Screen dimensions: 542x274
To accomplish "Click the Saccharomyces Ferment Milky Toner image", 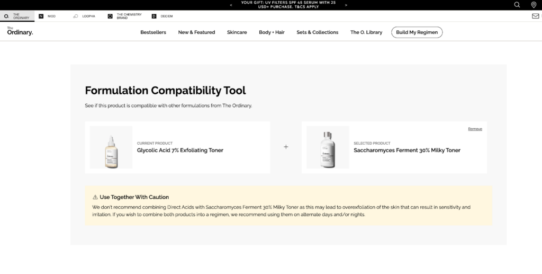I will click(x=328, y=147).
